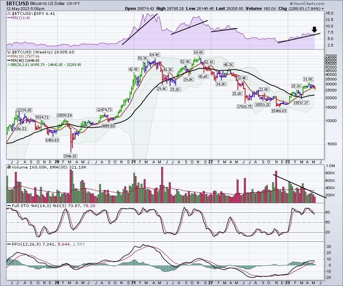The height and width of the screenshot is (286, 343).
Task: Click the Full STO legend line marker
Action: pos(9,206)
